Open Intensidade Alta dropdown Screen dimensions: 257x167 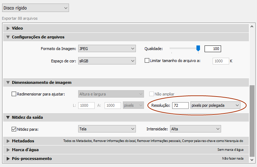(195, 129)
